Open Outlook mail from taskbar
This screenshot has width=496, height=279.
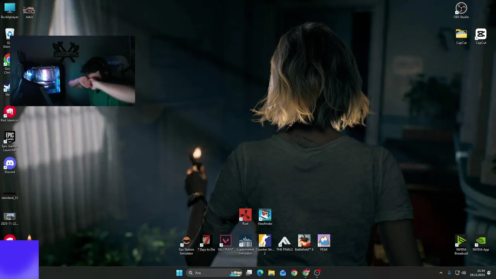283,273
